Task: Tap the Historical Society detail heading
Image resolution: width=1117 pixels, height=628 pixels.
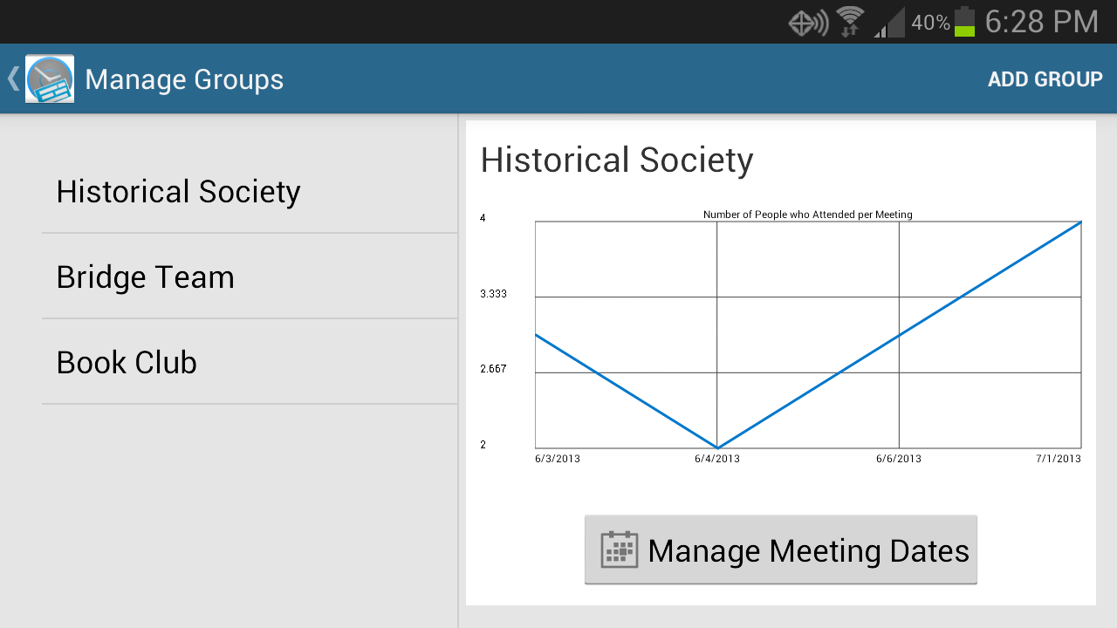Action: click(x=617, y=160)
